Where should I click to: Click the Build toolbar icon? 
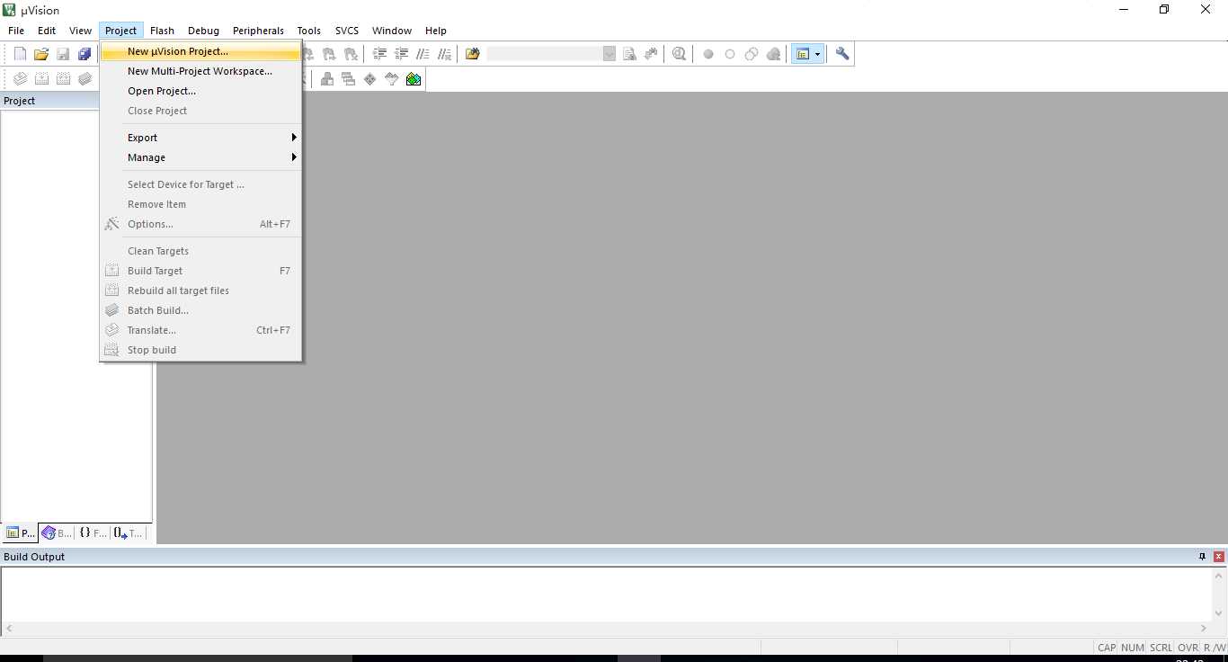pyautogui.click(x=41, y=79)
